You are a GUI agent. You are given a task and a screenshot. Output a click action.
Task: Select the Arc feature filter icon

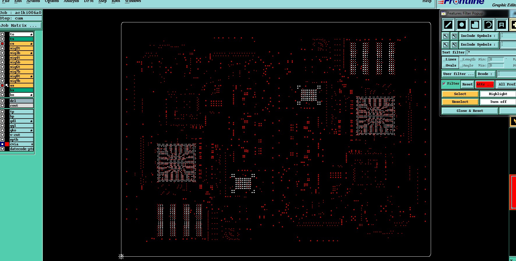point(488,25)
